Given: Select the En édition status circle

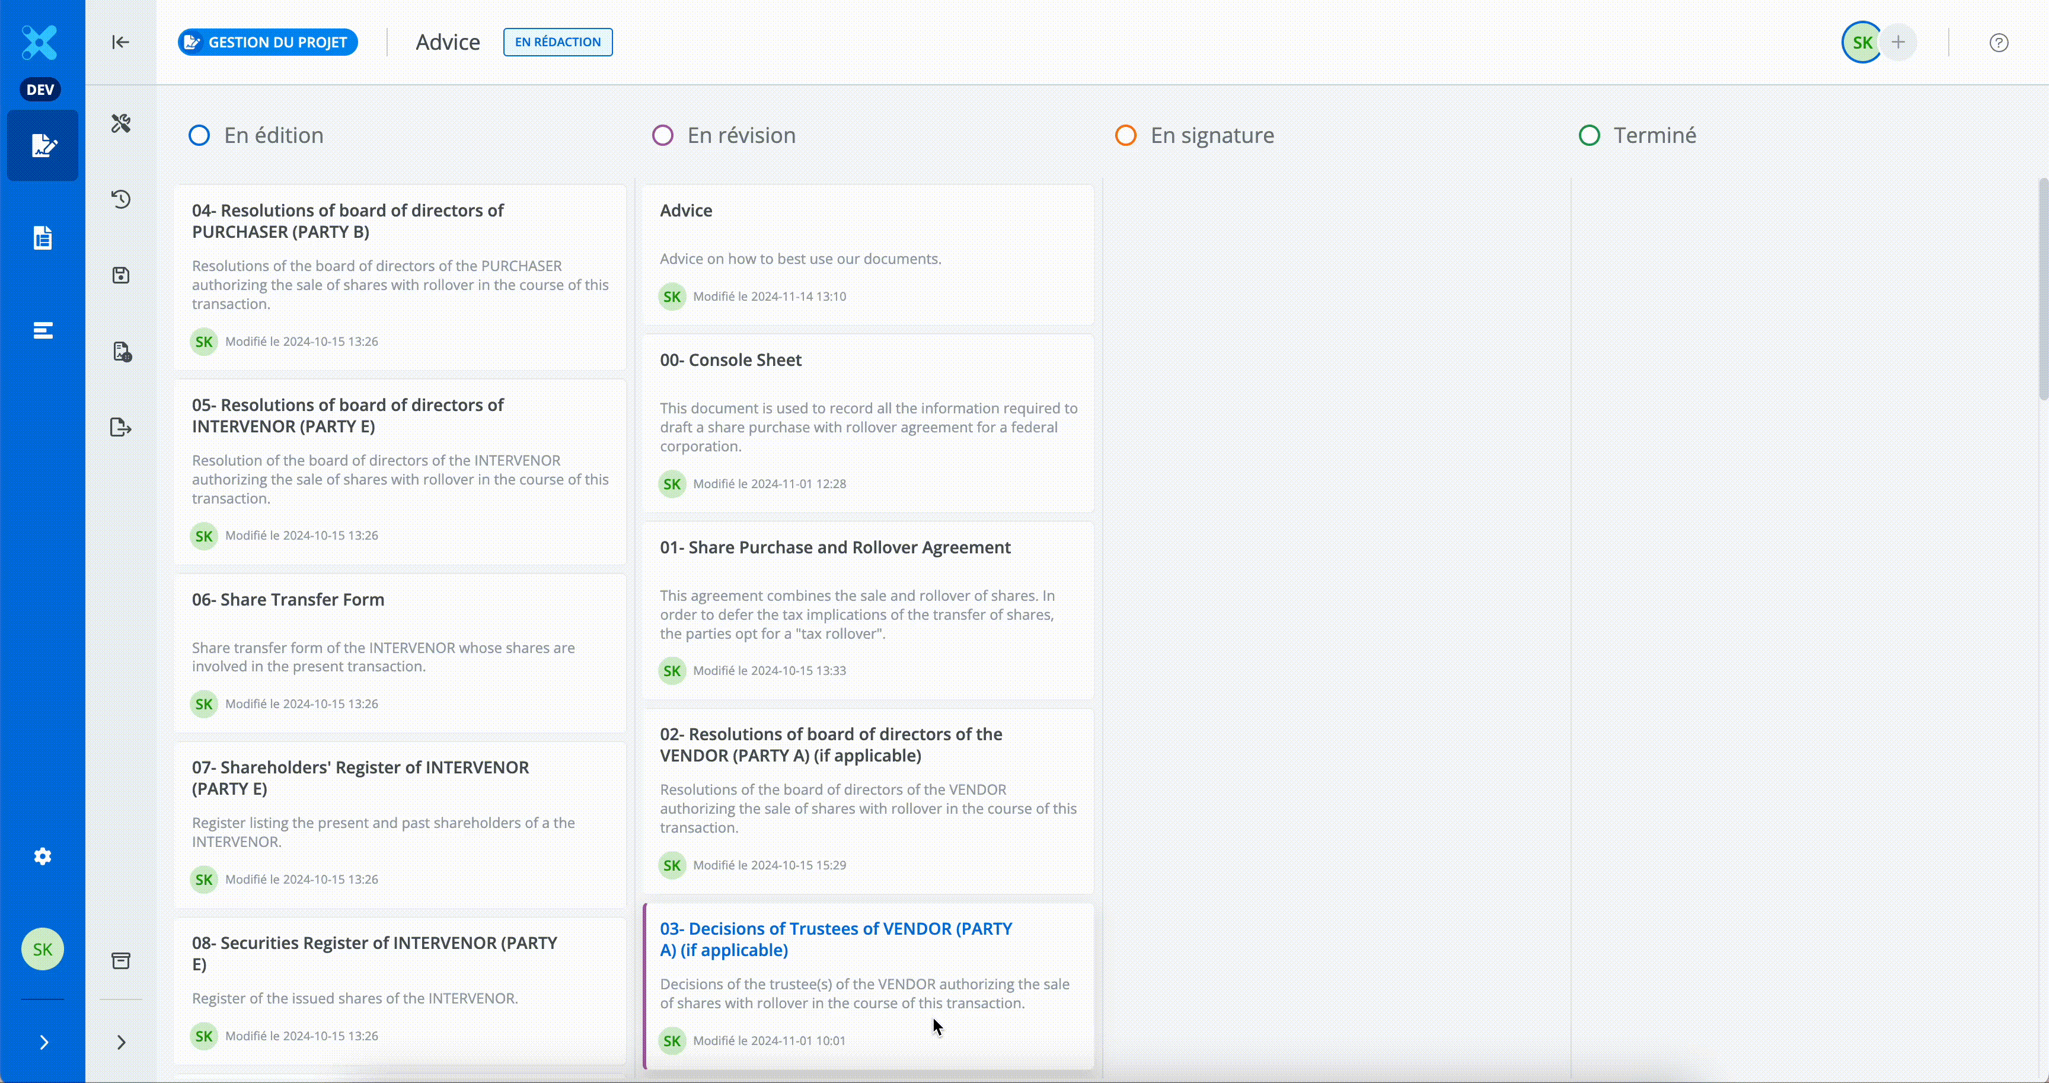Looking at the screenshot, I should point(199,135).
